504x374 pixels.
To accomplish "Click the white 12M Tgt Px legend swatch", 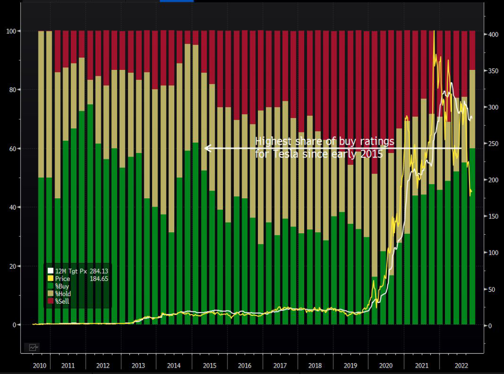I will coord(50,271).
